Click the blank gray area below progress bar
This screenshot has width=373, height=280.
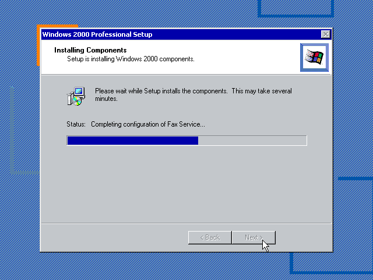coord(186,184)
